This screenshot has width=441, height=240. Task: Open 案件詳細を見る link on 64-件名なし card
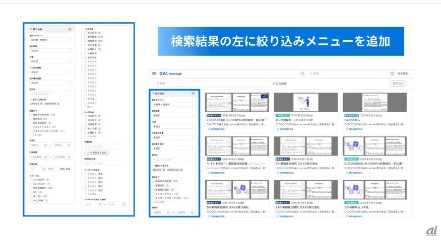point(354,129)
